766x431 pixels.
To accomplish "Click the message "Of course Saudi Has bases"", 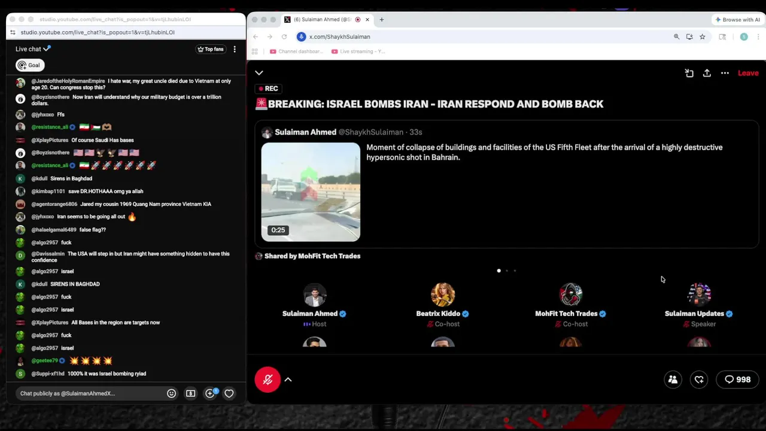I will pyautogui.click(x=102, y=140).
